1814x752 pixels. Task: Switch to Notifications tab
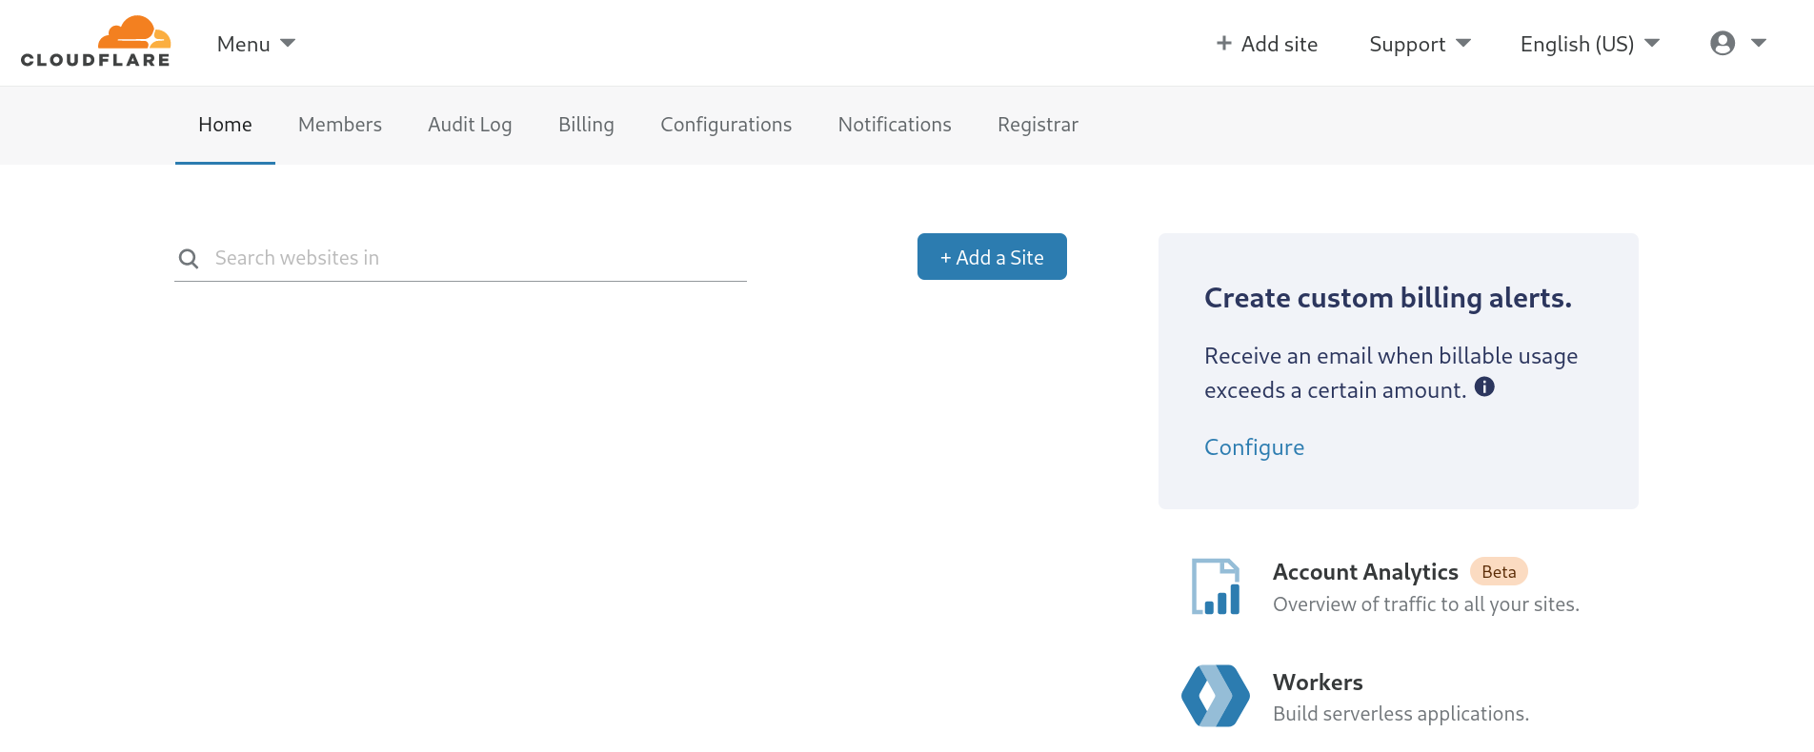pos(895,125)
